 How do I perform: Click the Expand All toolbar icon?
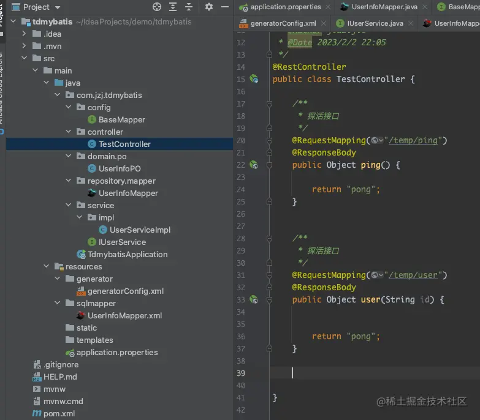tap(173, 7)
